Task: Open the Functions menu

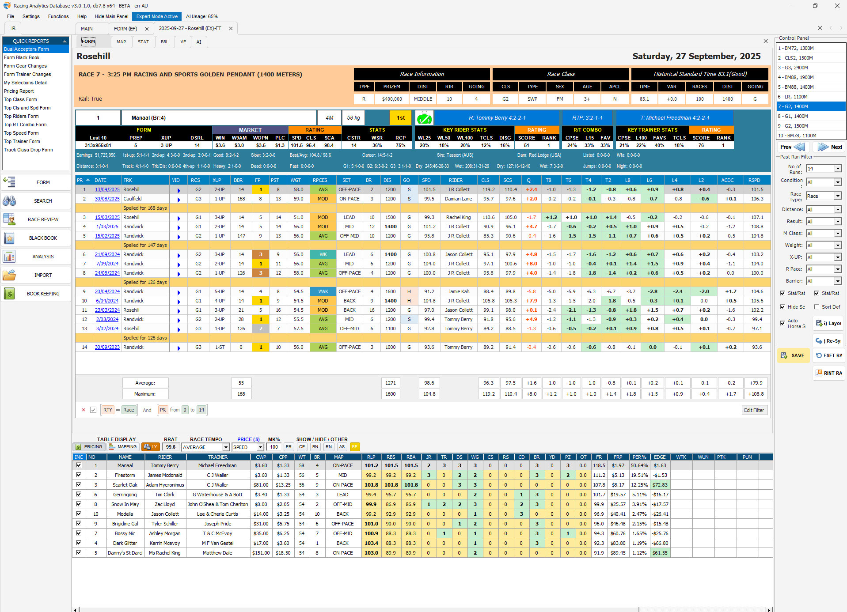Action: pyautogui.click(x=58, y=16)
